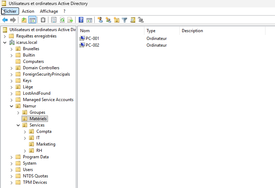Select NTDS Quotas in the tree
The image size is (275, 188).
[35, 176]
